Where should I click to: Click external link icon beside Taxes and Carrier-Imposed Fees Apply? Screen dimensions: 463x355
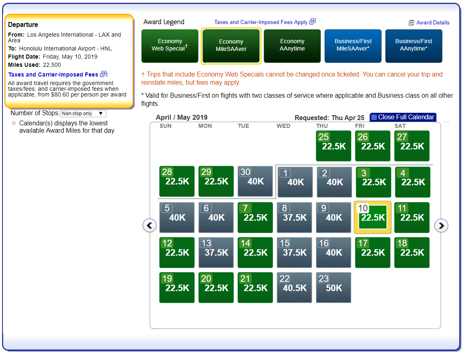312,22
